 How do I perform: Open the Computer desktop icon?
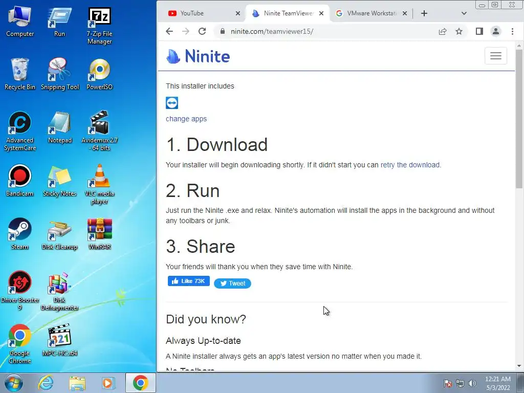coord(20,22)
